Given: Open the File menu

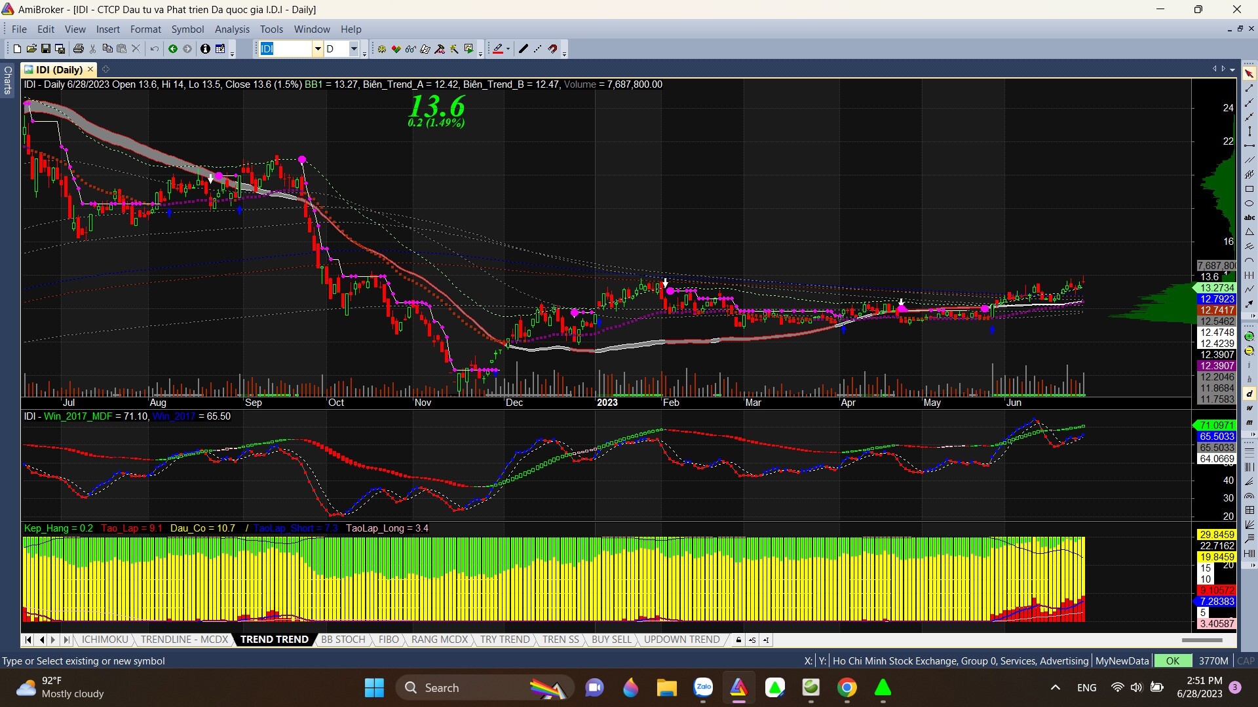Looking at the screenshot, I should tap(19, 29).
